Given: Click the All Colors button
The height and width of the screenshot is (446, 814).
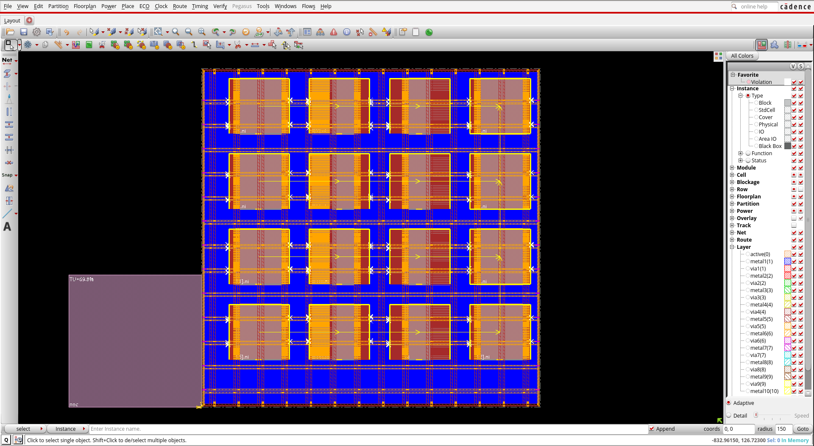Looking at the screenshot, I should (x=742, y=56).
